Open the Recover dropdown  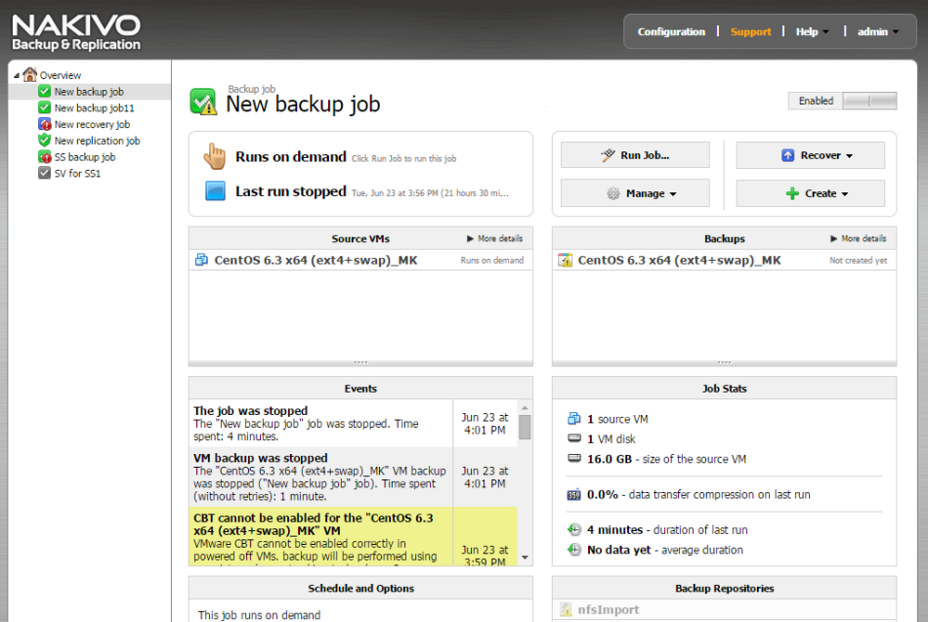point(810,155)
